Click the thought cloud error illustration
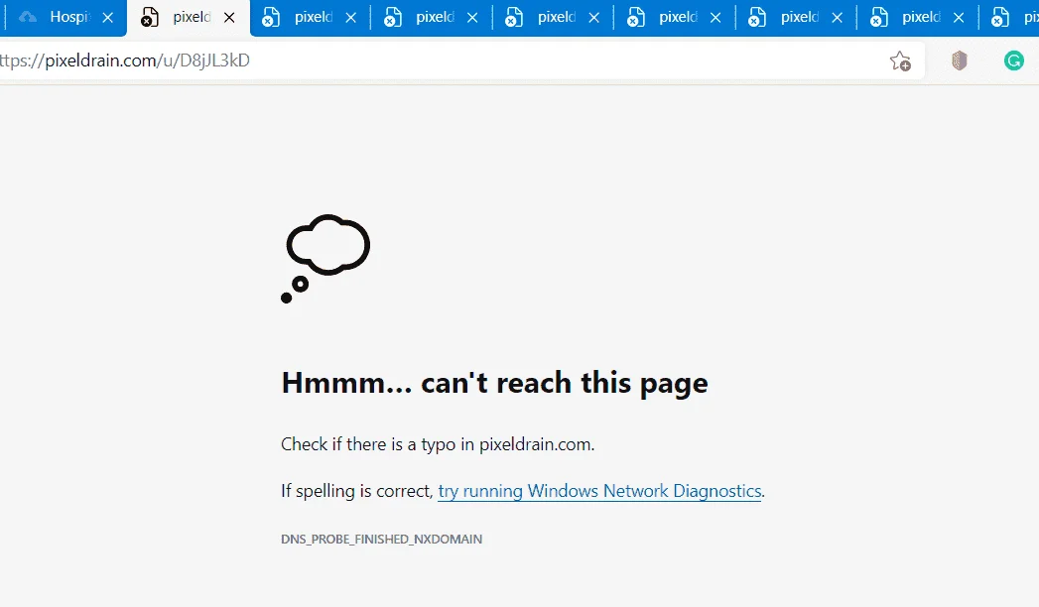This screenshot has width=1039, height=607. 325,259
